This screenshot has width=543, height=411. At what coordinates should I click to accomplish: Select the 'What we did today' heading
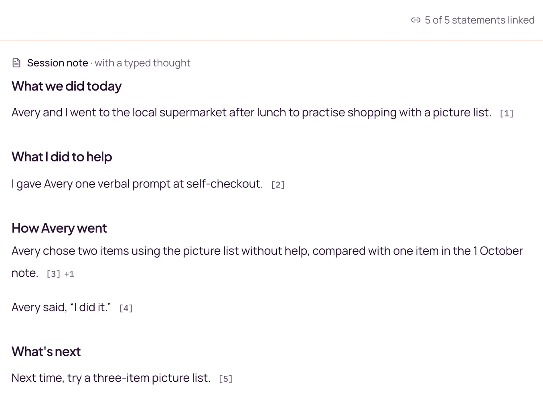67,86
